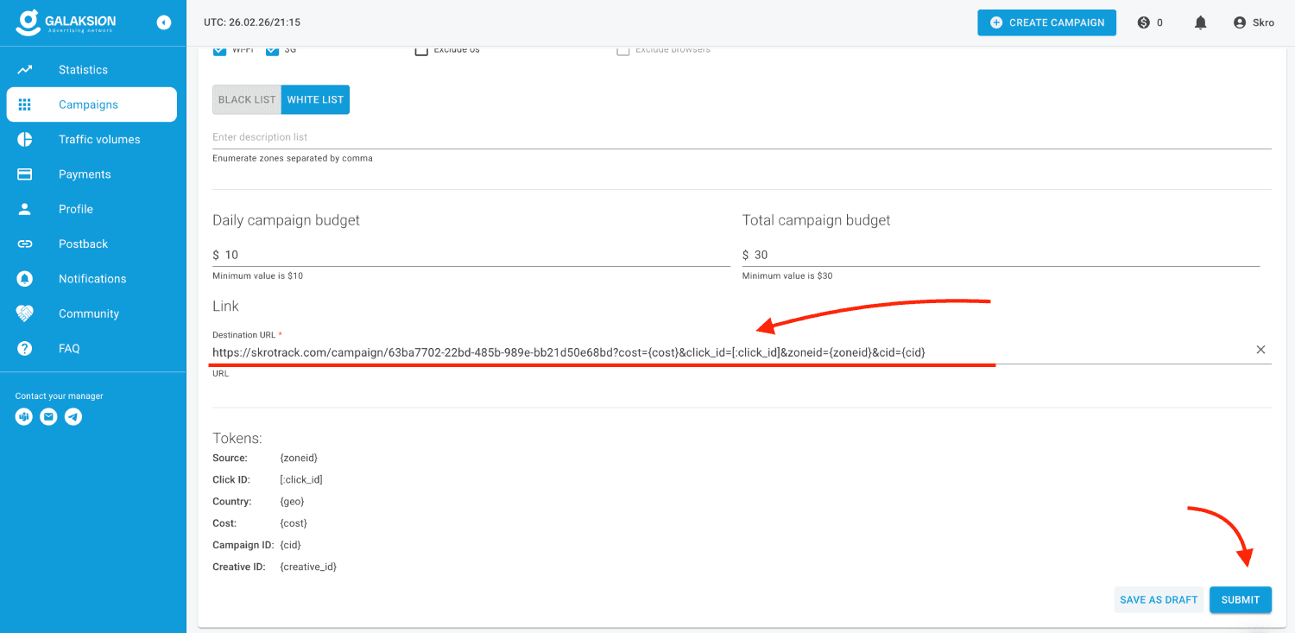Toggle the 3G checkbox

coord(273,50)
